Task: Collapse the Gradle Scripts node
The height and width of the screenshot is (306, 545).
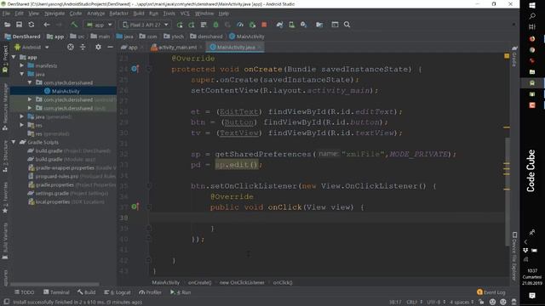Action: (x=14, y=142)
